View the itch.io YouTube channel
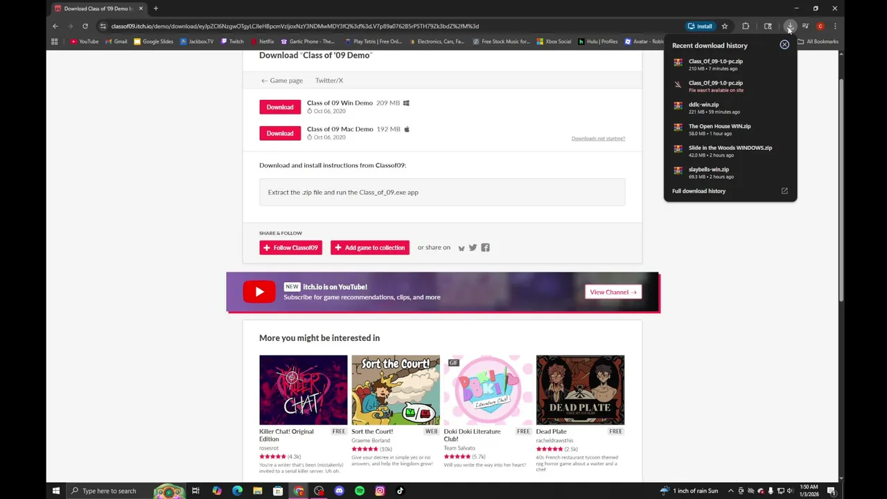 pos(613,292)
